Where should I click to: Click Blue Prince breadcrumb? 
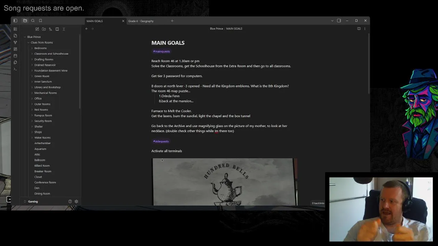(216, 29)
